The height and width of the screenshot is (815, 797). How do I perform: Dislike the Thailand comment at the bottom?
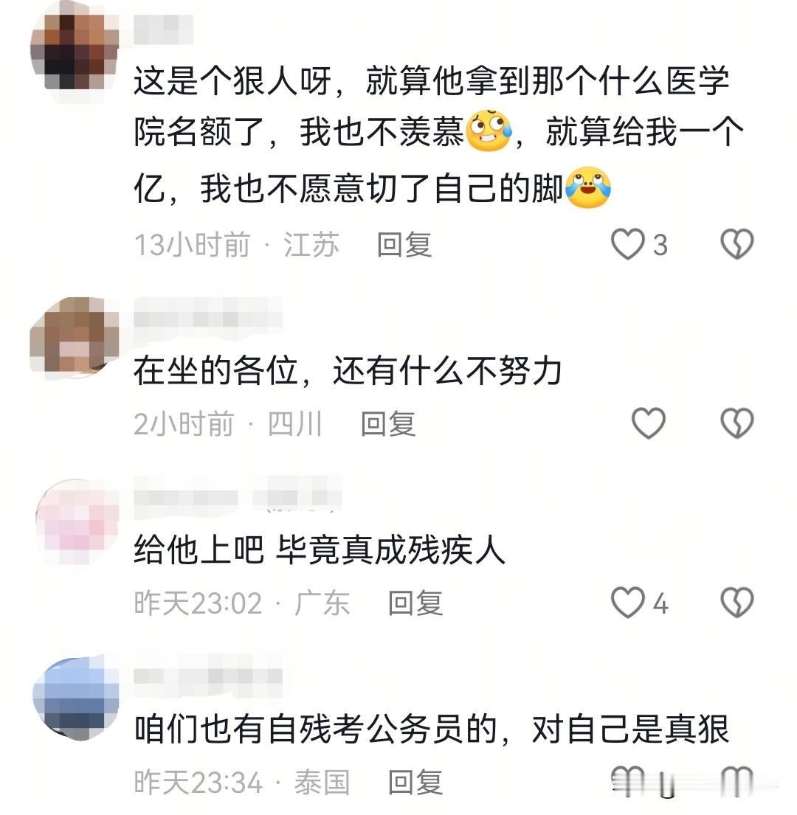tap(736, 781)
